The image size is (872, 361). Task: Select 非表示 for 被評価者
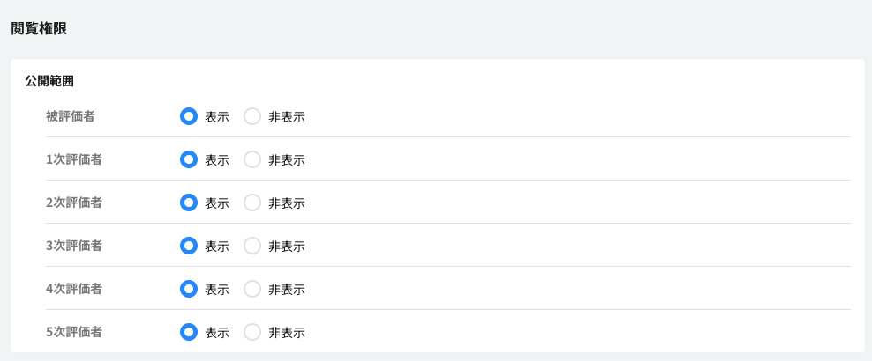tap(252, 116)
